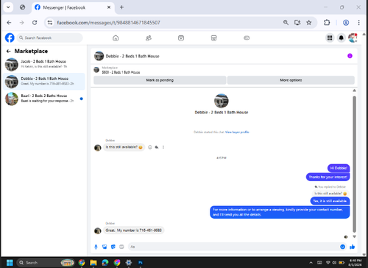Image resolution: width=368 pixels, height=268 pixels.
Task: Open account profile picture menu
Action: [x=353, y=38]
